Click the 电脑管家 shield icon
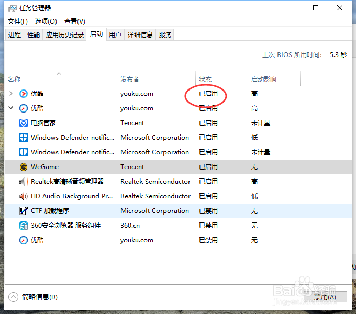The width and height of the screenshot is (356, 314). tap(24, 123)
